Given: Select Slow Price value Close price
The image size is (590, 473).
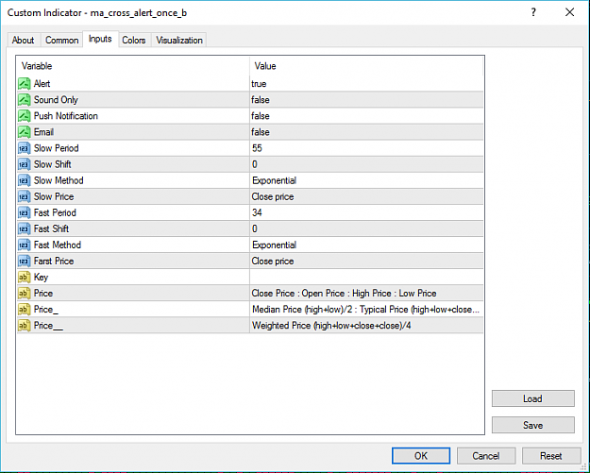Looking at the screenshot, I should coord(366,196).
